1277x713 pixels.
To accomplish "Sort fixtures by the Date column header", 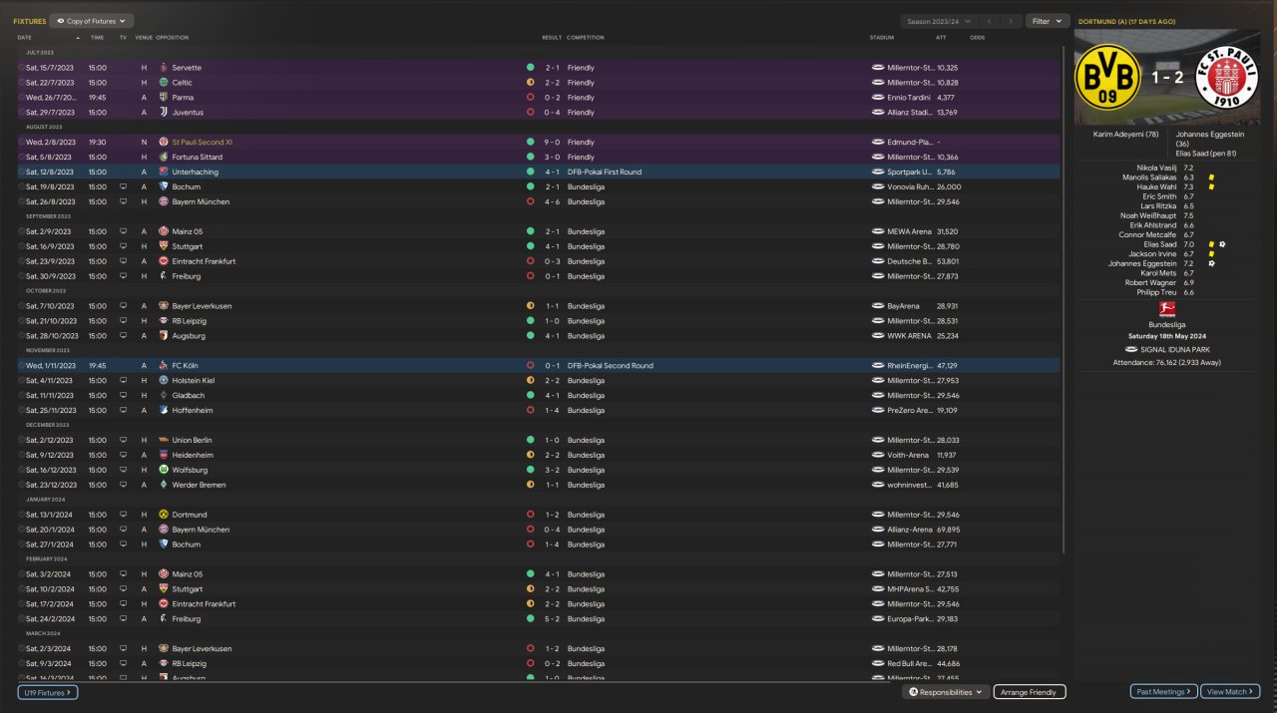I will [x=26, y=38].
